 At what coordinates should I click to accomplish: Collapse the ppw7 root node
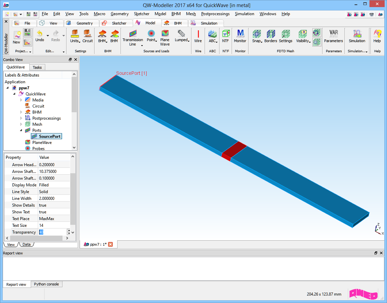7,88
